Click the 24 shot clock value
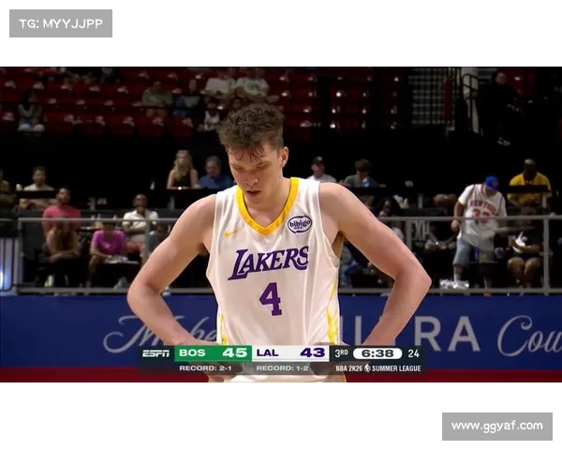562x450 pixels. pyautogui.click(x=414, y=353)
